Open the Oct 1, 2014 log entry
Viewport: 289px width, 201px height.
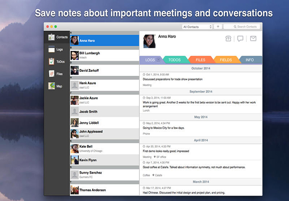201,80
